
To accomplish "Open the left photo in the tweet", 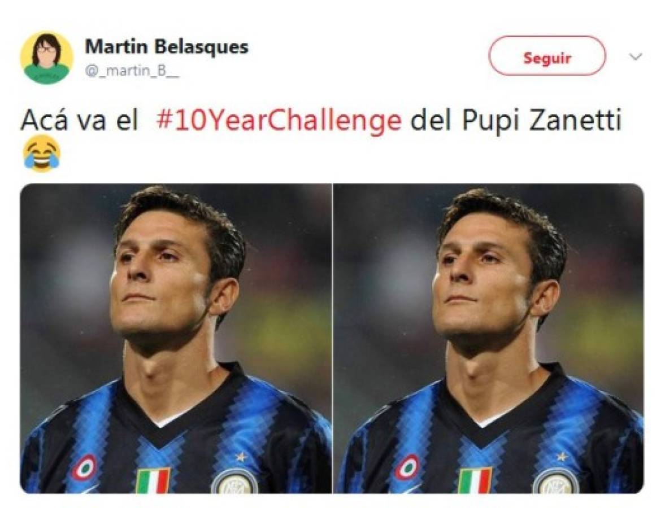I will click(x=176, y=338).
